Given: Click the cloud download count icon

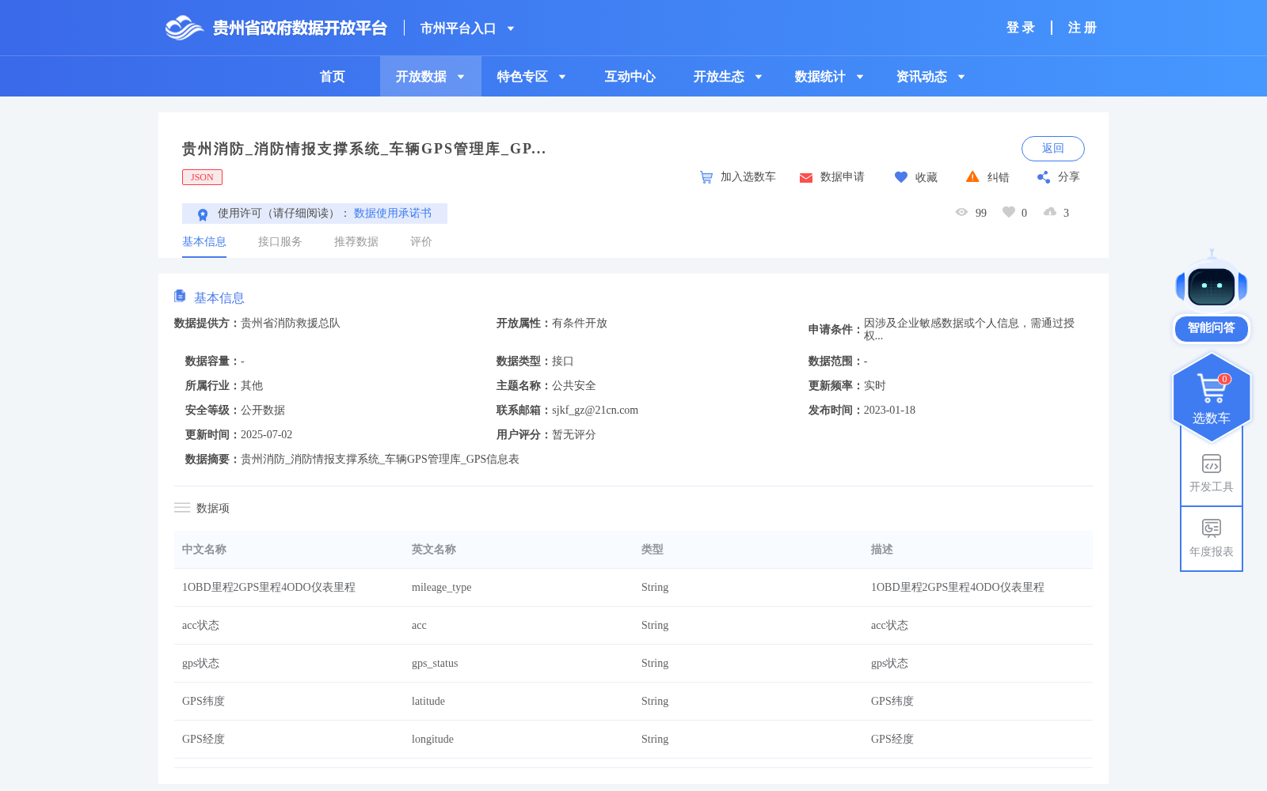Looking at the screenshot, I should (x=1050, y=212).
